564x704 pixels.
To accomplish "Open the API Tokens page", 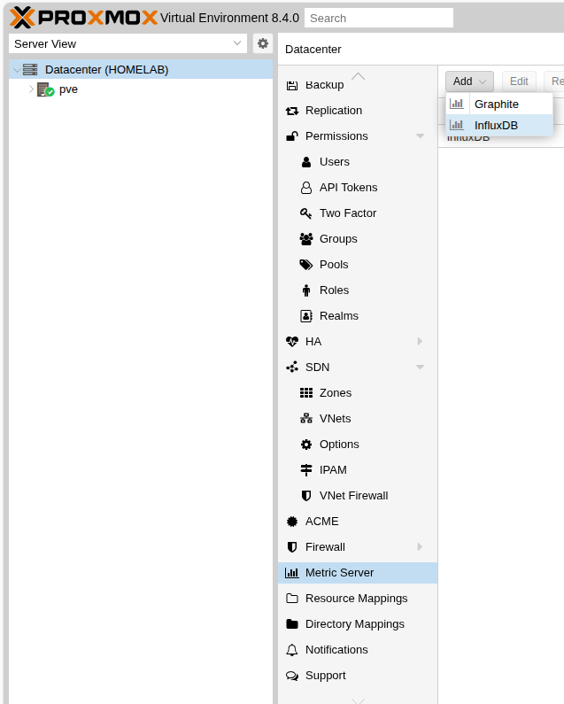I will (x=358, y=187).
